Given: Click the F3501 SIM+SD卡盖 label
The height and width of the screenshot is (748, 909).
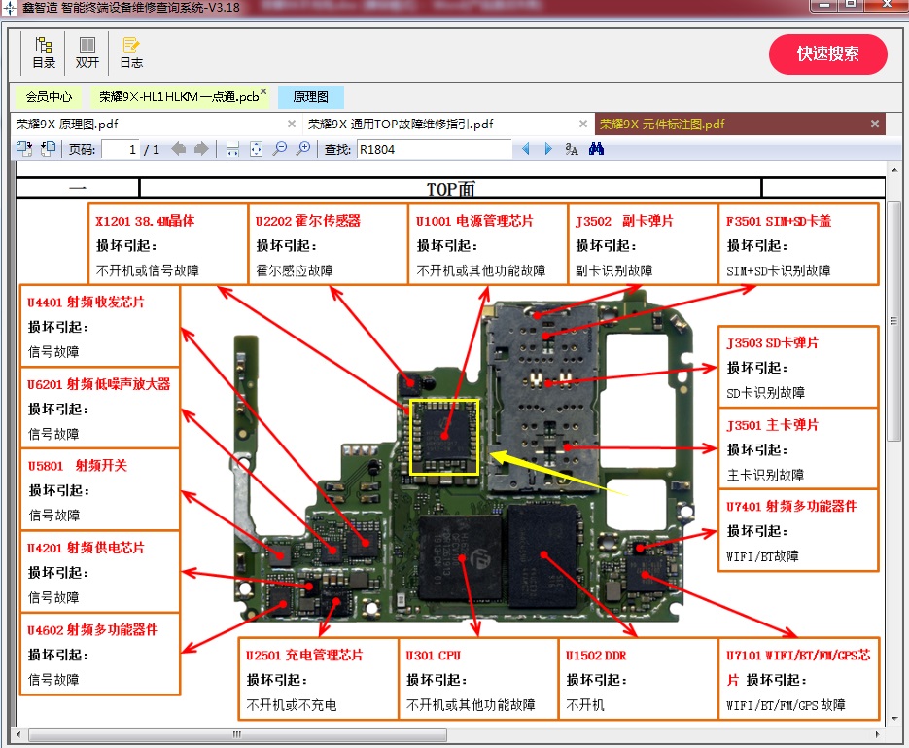Looking at the screenshot, I should click(779, 221).
